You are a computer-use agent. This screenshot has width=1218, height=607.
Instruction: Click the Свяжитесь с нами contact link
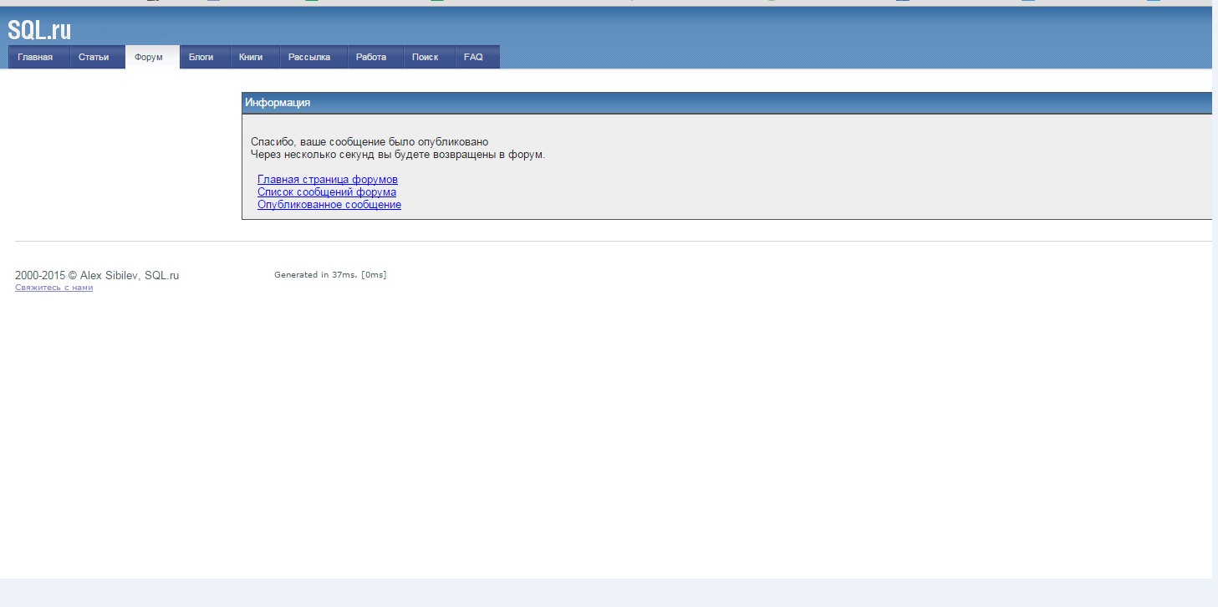[x=54, y=288]
